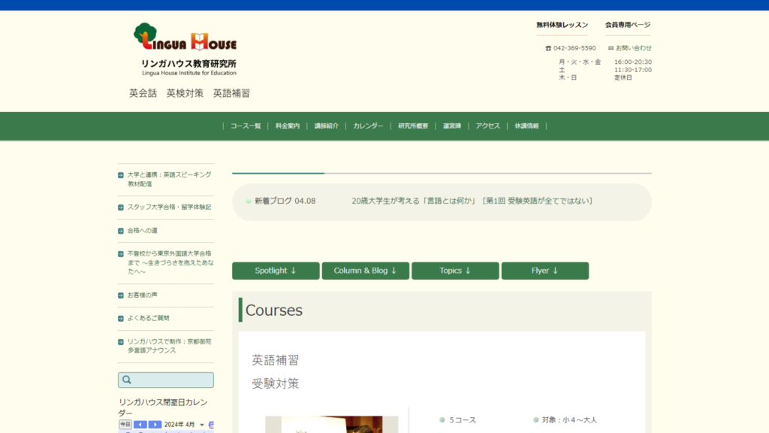Go to next month in calendar
The width and height of the screenshot is (769, 433).
(x=155, y=425)
